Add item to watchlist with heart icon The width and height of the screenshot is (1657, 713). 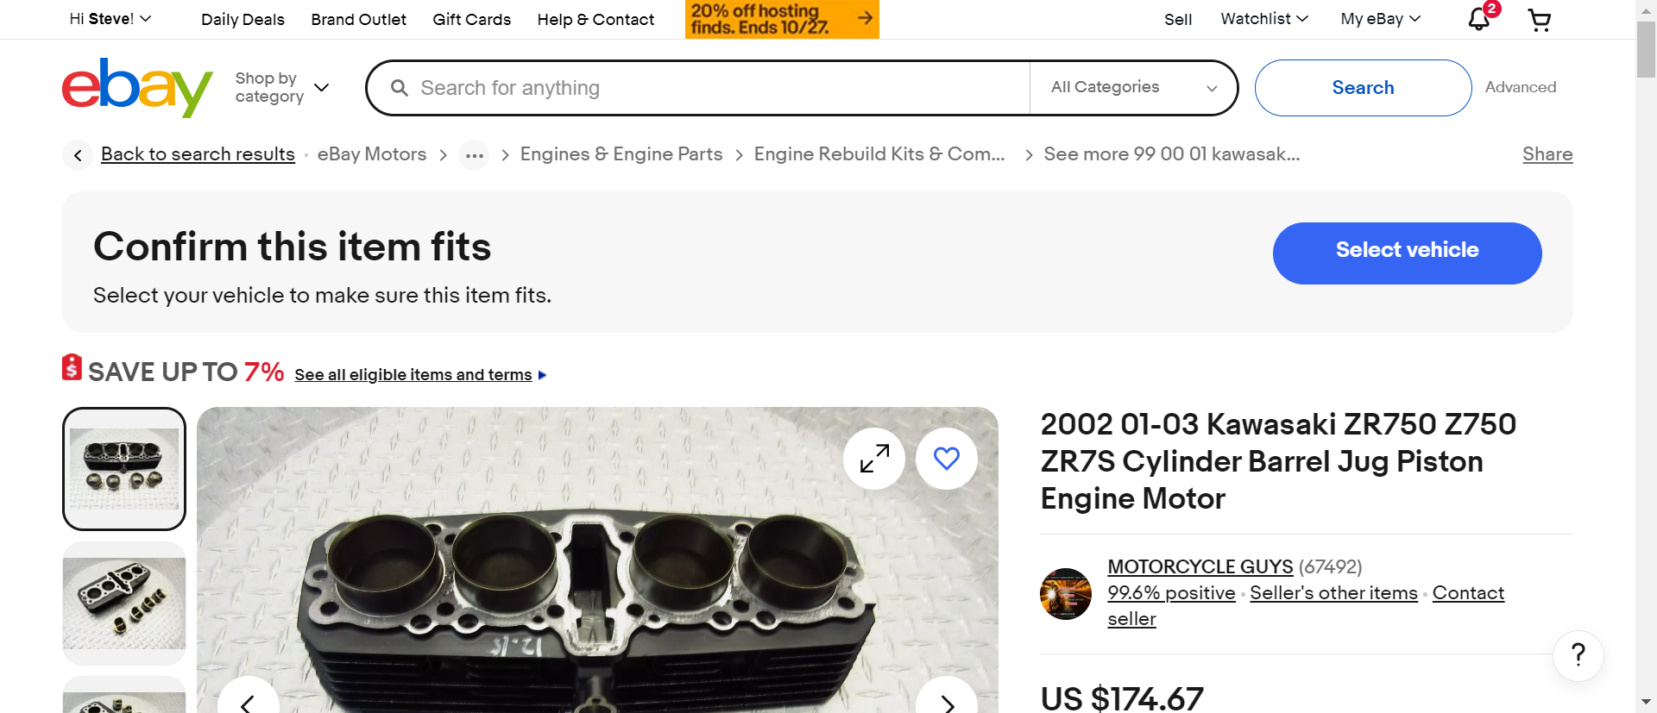[947, 459]
